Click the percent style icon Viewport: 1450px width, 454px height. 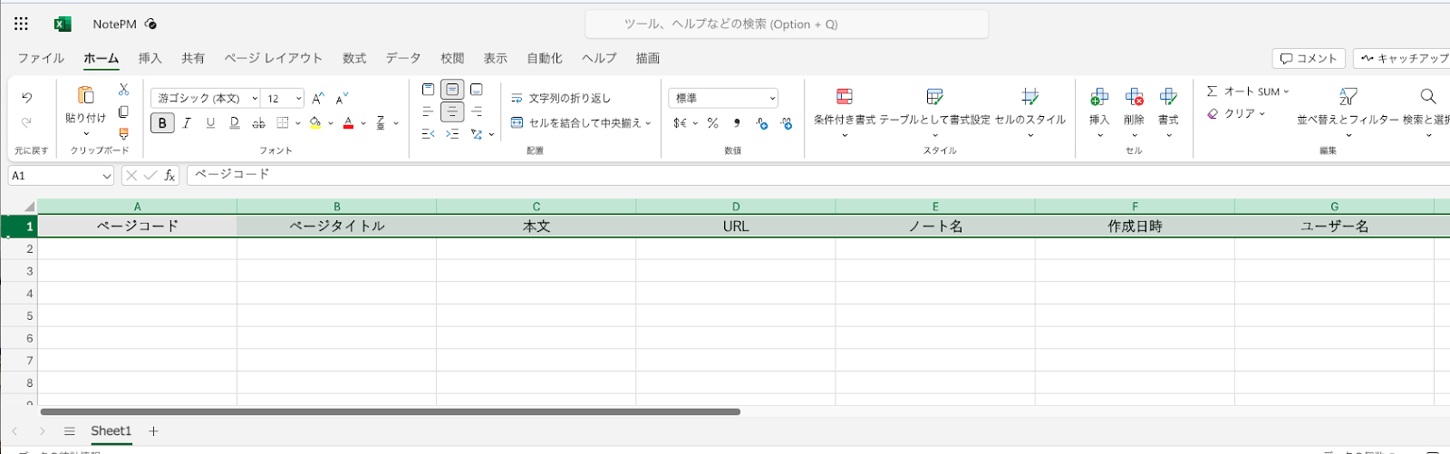[713, 123]
